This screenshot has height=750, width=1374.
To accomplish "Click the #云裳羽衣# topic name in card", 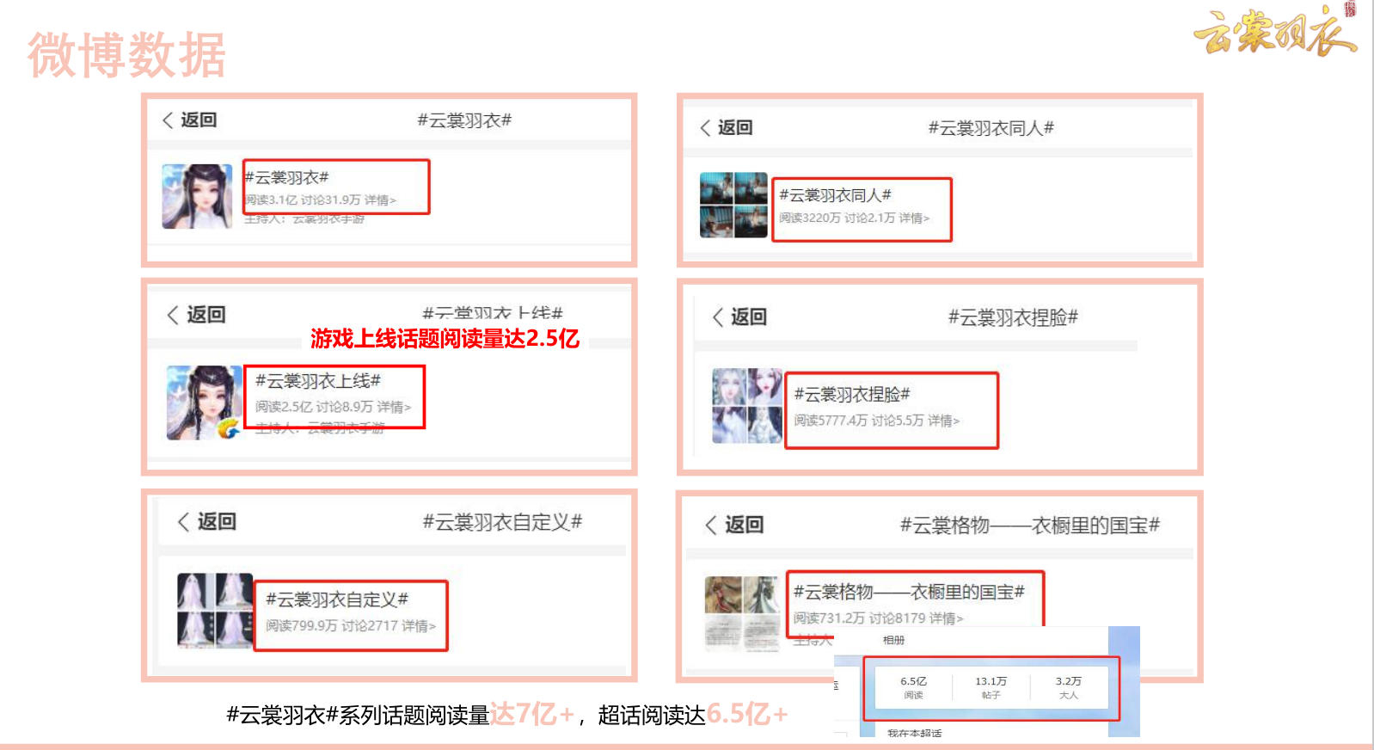I will [287, 177].
